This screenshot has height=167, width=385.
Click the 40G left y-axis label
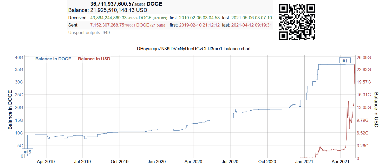(x=18, y=57)
